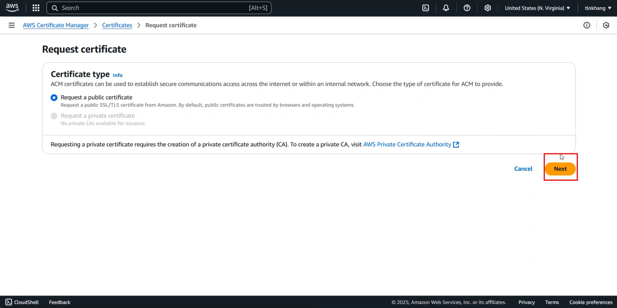Click the Cancel button
Image resolution: width=617 pixels, height=308 pixels.
point(523,169)
